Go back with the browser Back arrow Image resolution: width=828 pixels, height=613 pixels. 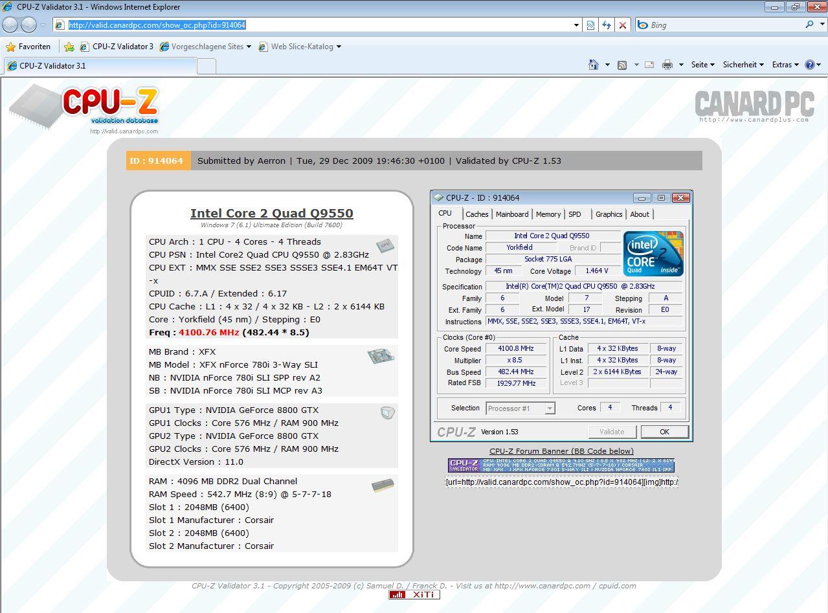[x=10, y=25]
